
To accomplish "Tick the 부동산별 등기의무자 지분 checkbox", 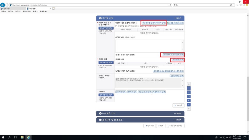I will 117,26.
